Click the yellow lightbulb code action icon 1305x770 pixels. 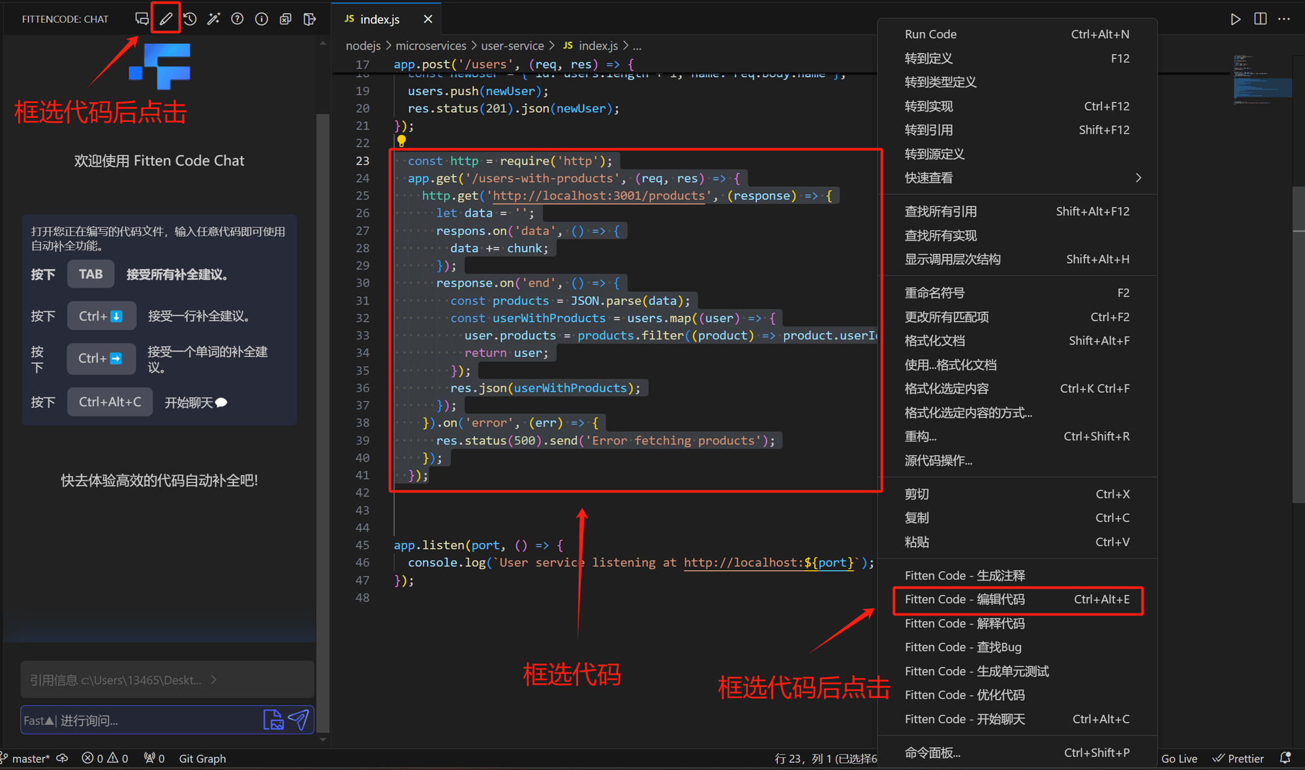(401, 141)
